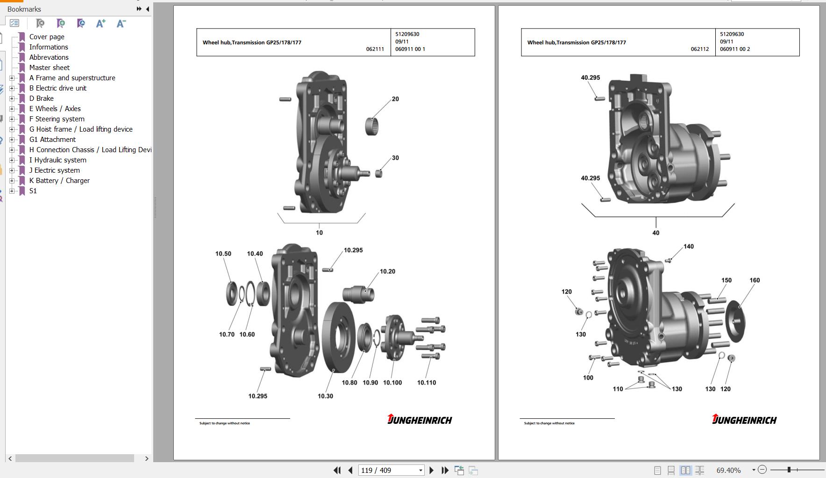Screen dimensions: 826x478
Task: Expand the H Connection Chassis bookmark
Action: (12, 150)
